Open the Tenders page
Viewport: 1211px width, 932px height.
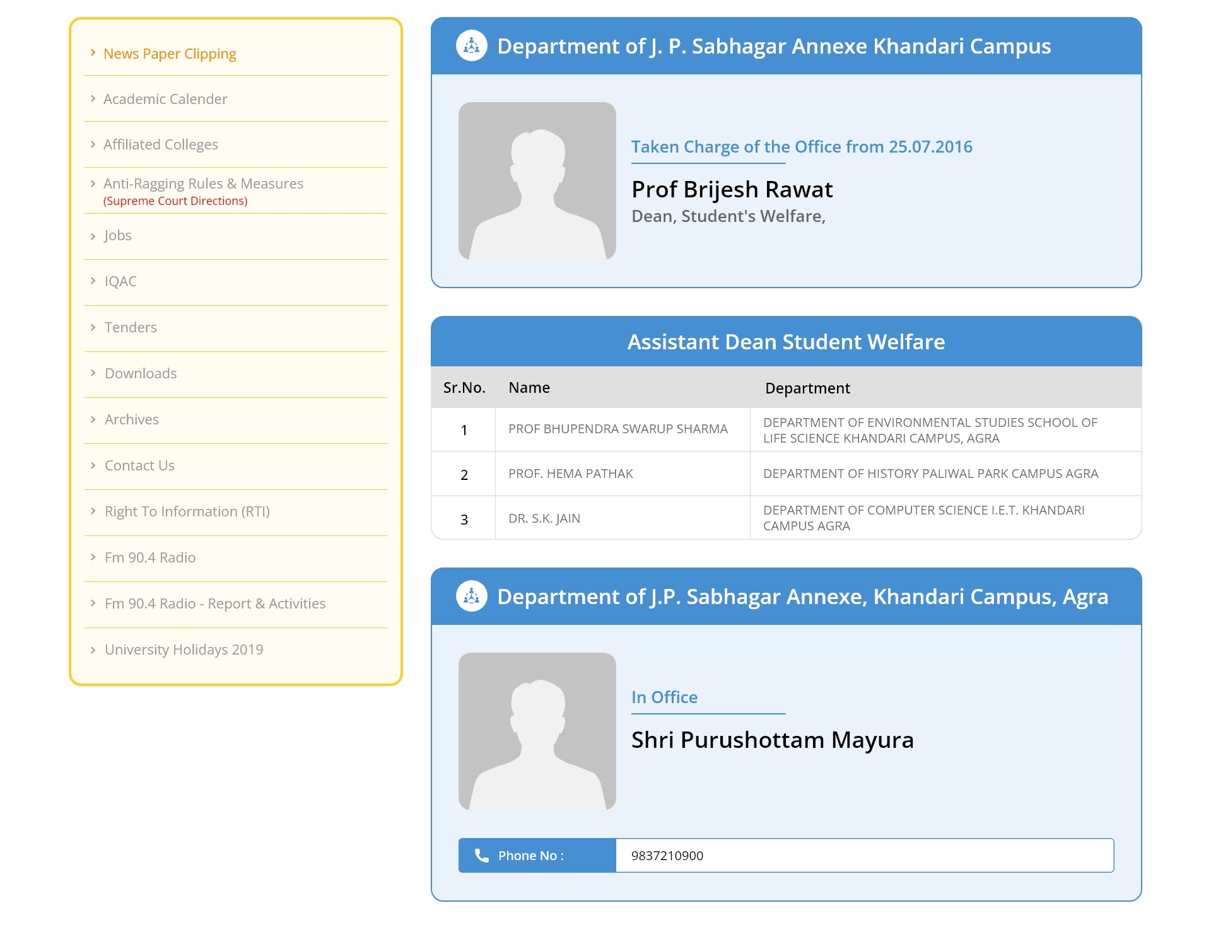(x=131, y=327)
